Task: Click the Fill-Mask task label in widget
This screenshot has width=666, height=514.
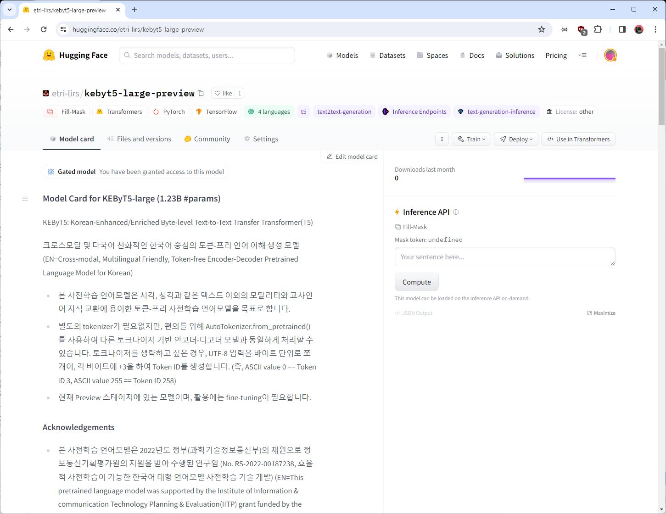Action: 411,227
